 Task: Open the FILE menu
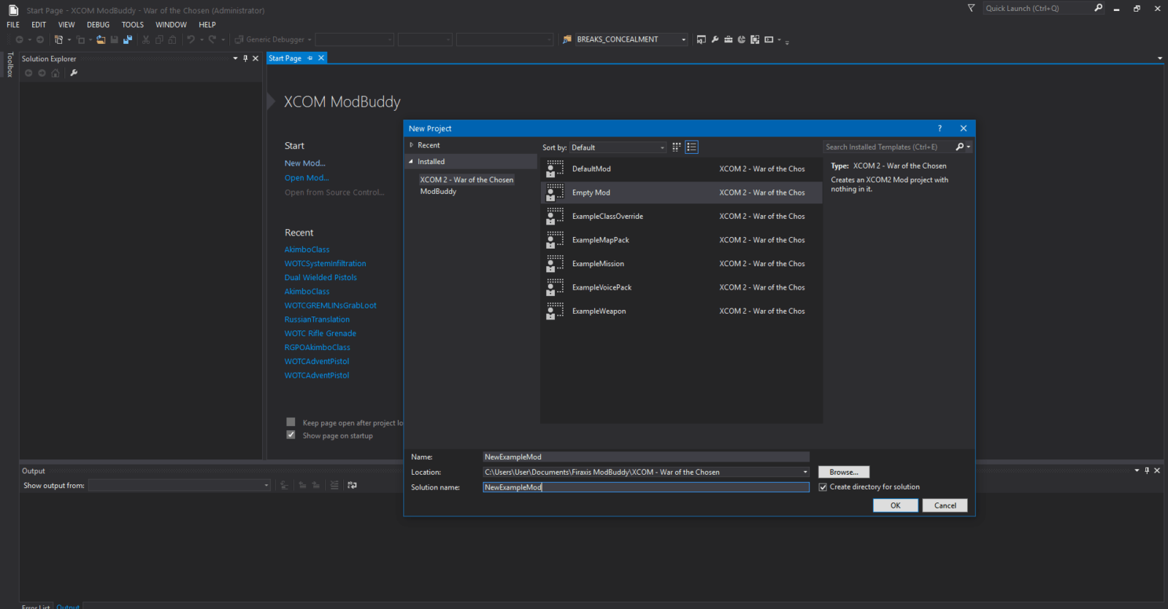tap(13, 25)
